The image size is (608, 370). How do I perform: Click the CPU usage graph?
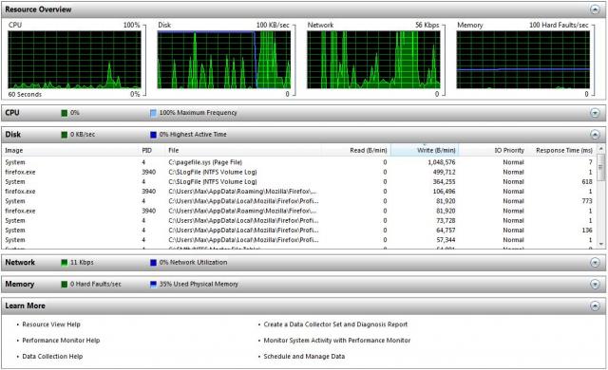click(x=74, y=60)
